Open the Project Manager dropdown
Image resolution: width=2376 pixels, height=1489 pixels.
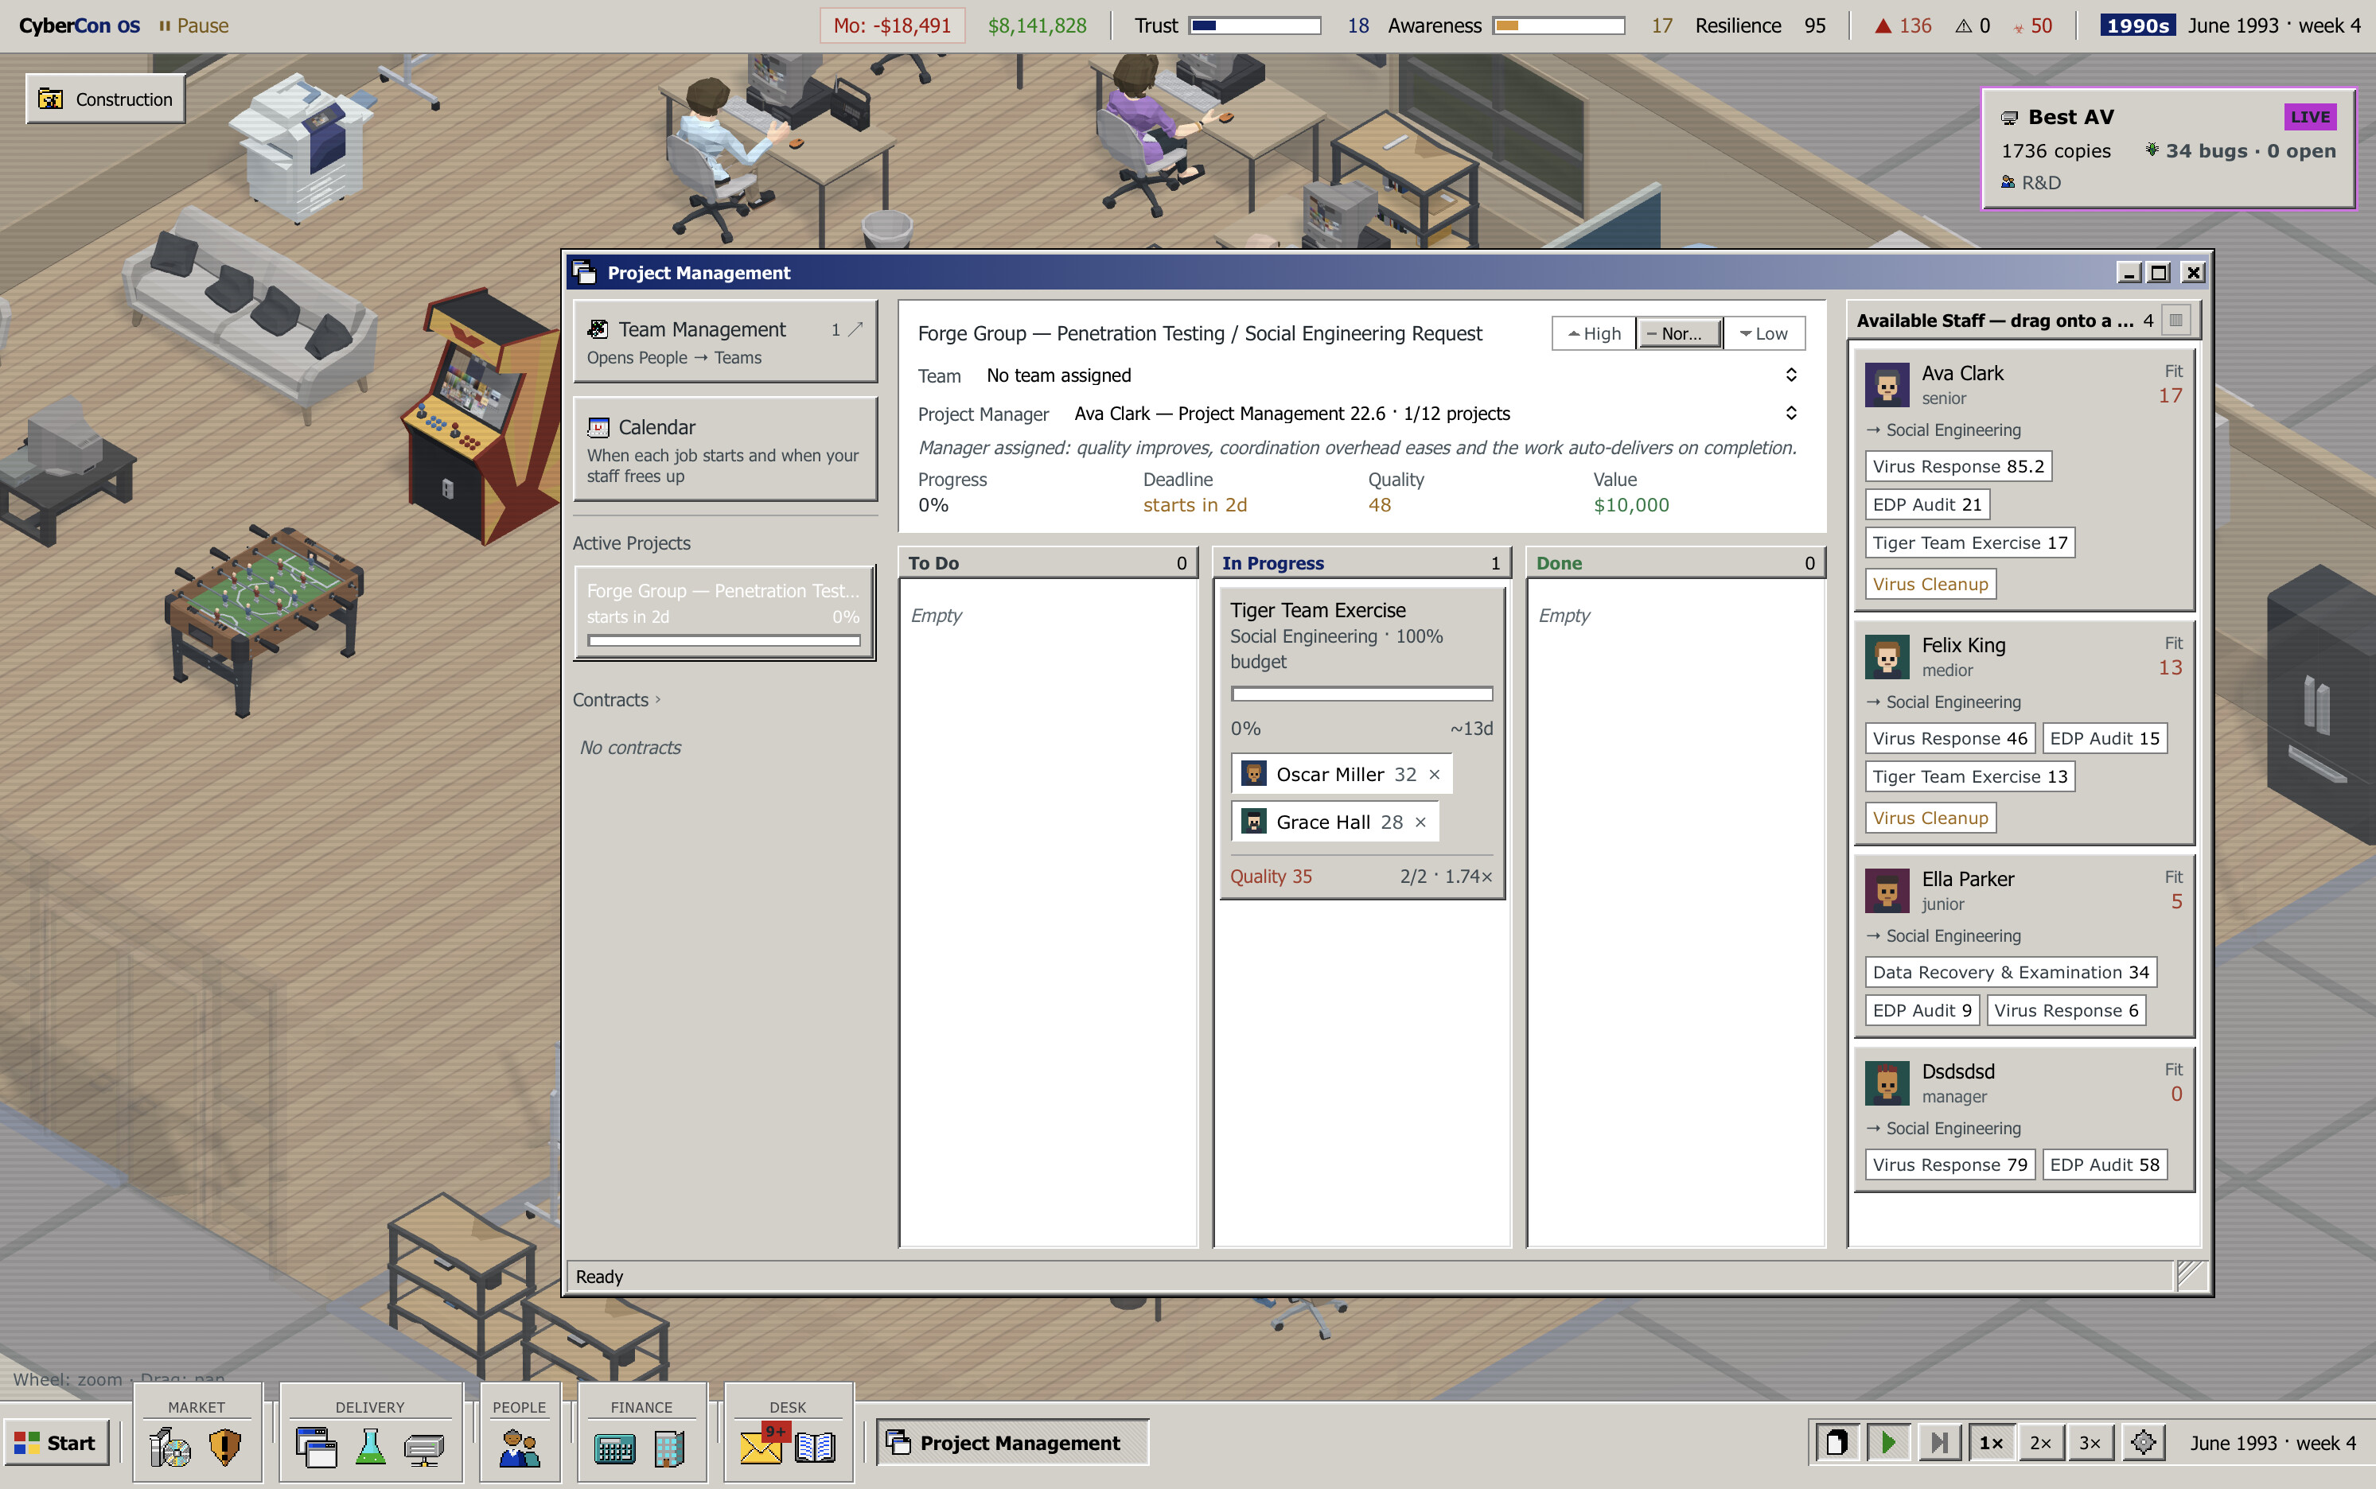point(1437,414)
